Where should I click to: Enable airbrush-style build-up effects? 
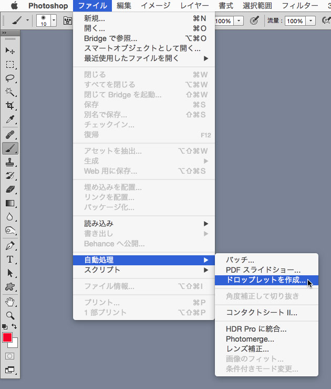326,21
